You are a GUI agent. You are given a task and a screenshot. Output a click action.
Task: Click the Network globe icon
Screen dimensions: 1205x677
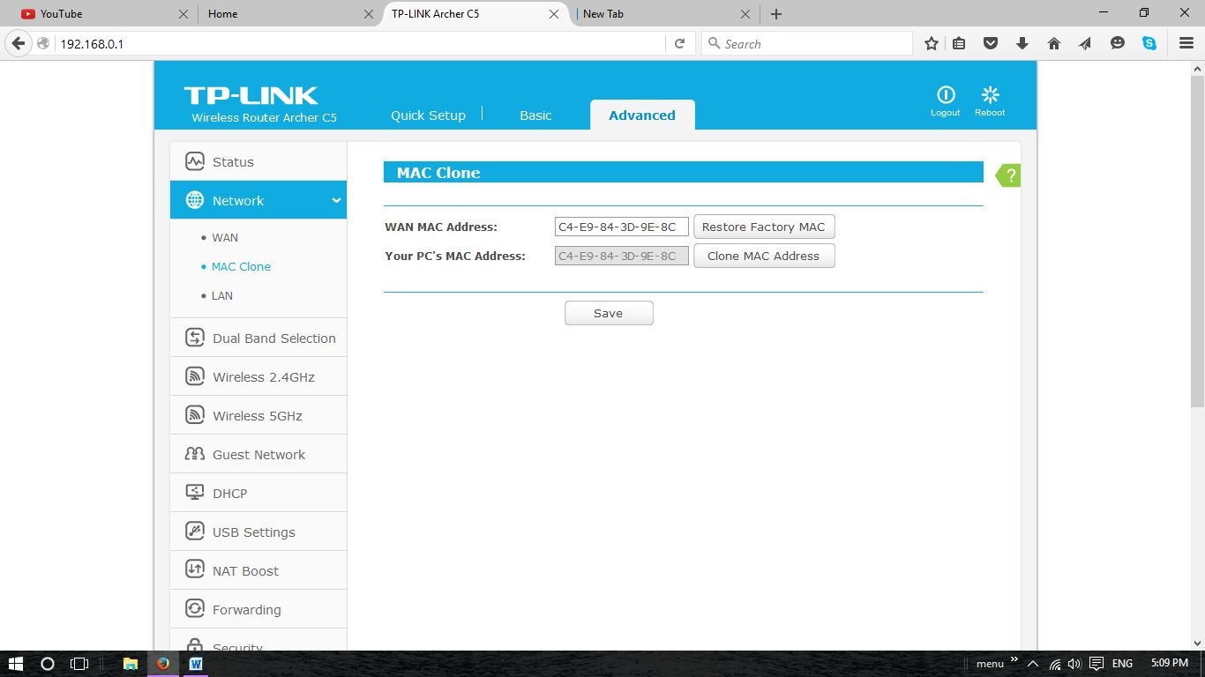tap(195, 200)
